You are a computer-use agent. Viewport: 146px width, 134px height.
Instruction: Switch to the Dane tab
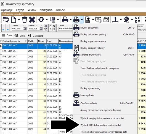pos(7,35)
